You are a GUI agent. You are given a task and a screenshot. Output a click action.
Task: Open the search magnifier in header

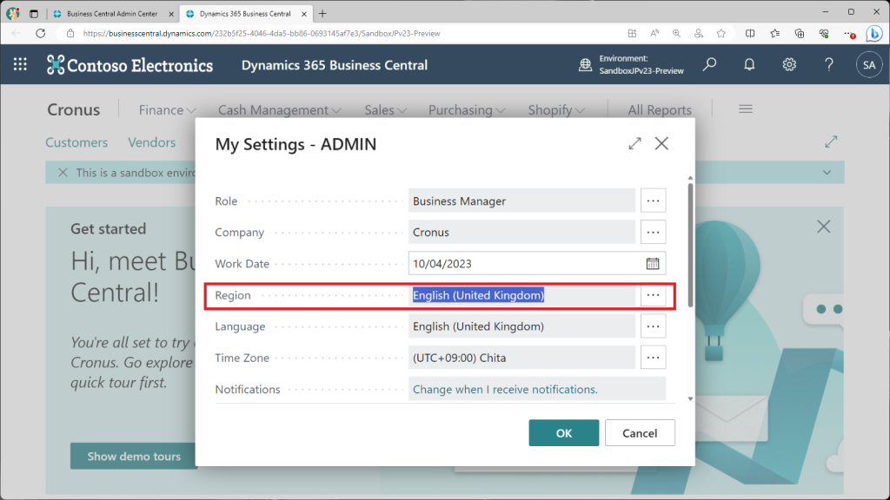tap(709, 64)
